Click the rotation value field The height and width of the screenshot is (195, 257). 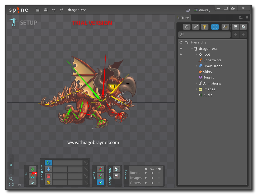click(x=68, y=163)
